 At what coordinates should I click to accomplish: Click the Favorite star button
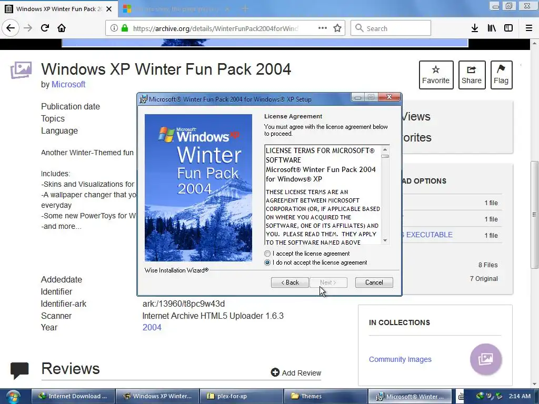(436, 75)
